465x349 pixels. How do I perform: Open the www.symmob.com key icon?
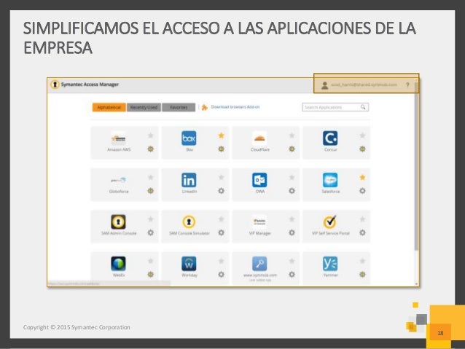[x=259, y=264]
